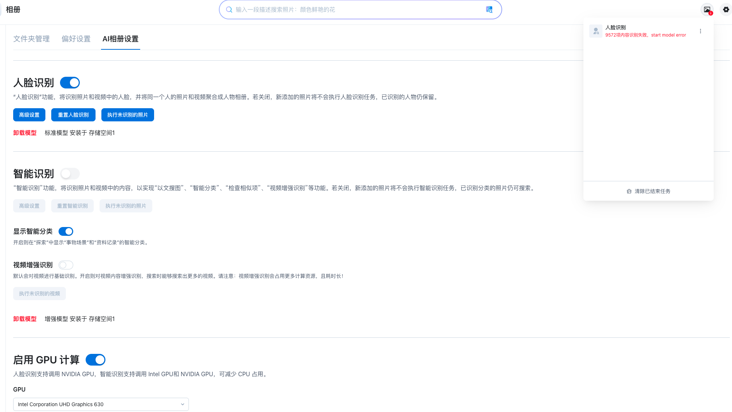732x412 pixels.
Task: Open image search icon in search bar
Action: coord(489,10)
